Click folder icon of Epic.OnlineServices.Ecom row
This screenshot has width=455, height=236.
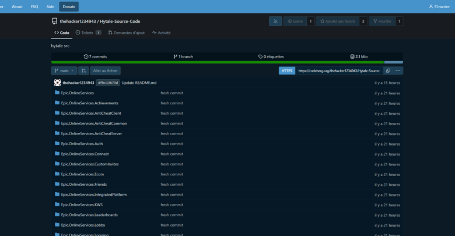[57, 174]
